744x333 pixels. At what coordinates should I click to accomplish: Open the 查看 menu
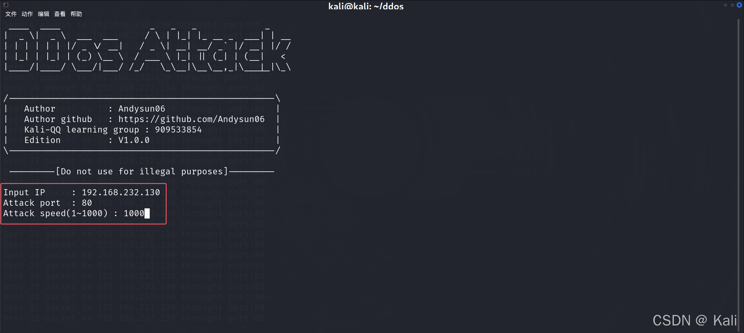coord(60,14)
